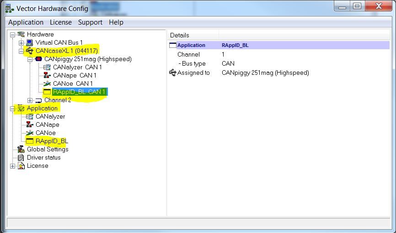This screenshot has height=233, width=396.
Task: Click the Virtual CAN Bus 1 computer icon
Action: point(30,42)
